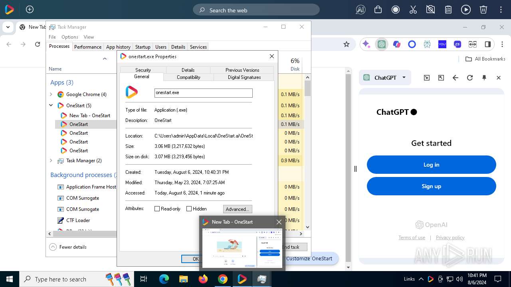Open the Compatibility tab

pyautogui.click(x=188, y=77)
